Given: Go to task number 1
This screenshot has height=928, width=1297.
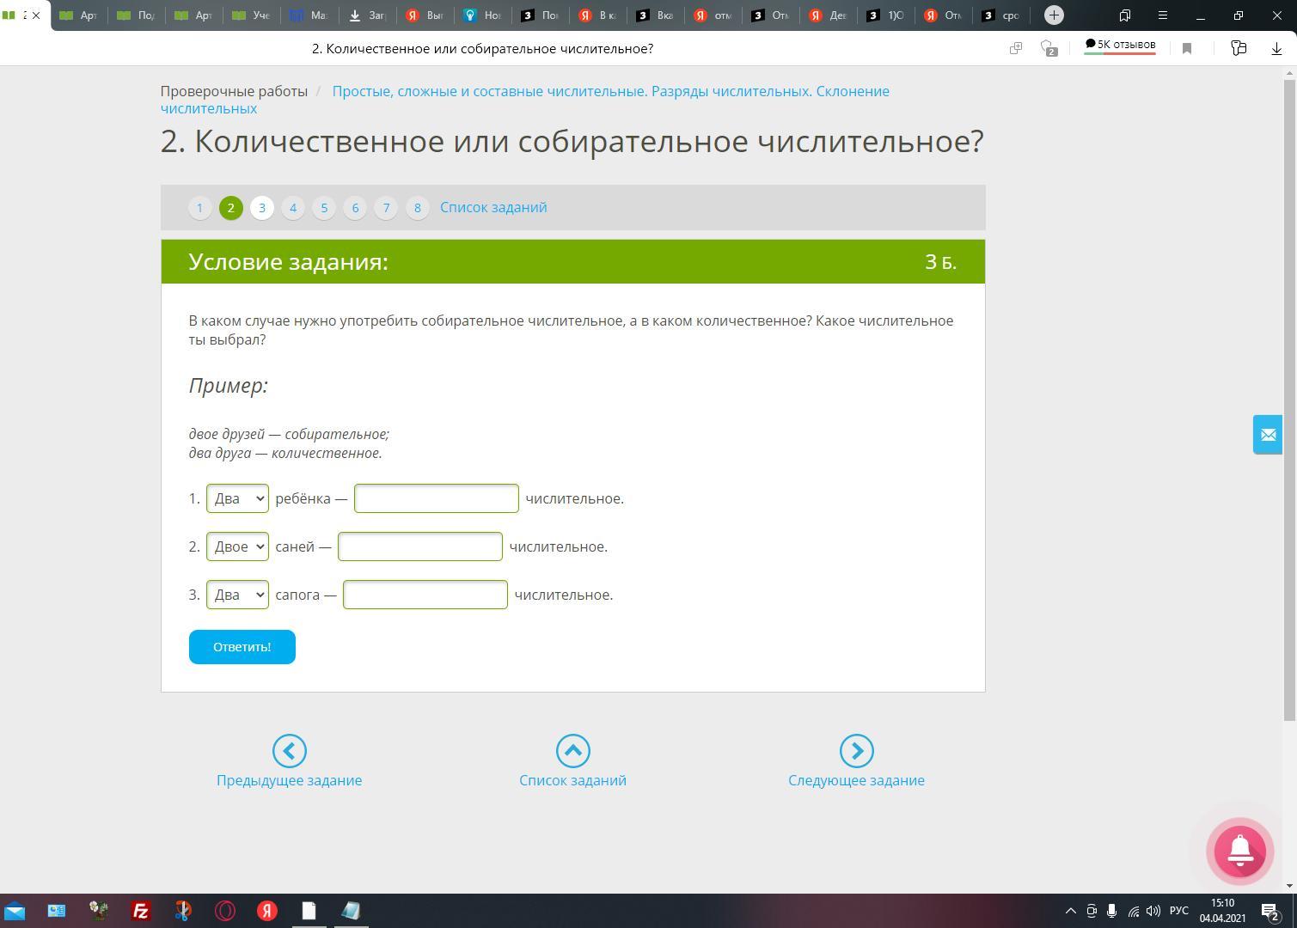Looking at the screenshot, I should (200, 208).
